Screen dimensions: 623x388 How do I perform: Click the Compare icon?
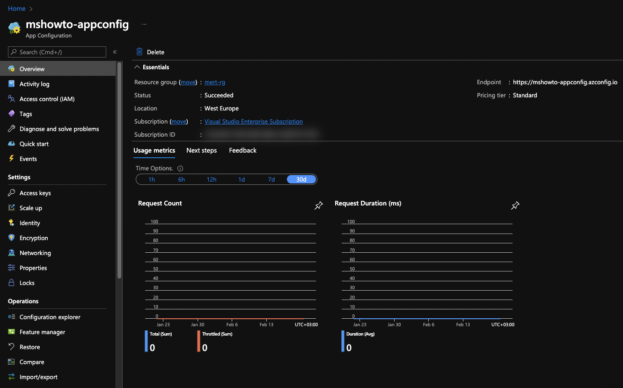tap(12, 362)
